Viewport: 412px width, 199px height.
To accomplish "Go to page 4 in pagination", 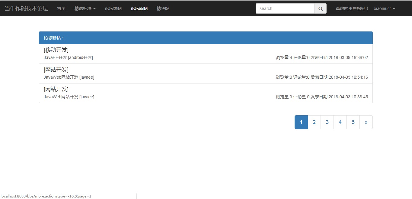I will point(340,122).
